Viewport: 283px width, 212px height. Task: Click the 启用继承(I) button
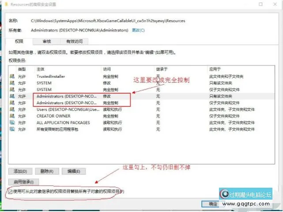coord(24,182)
